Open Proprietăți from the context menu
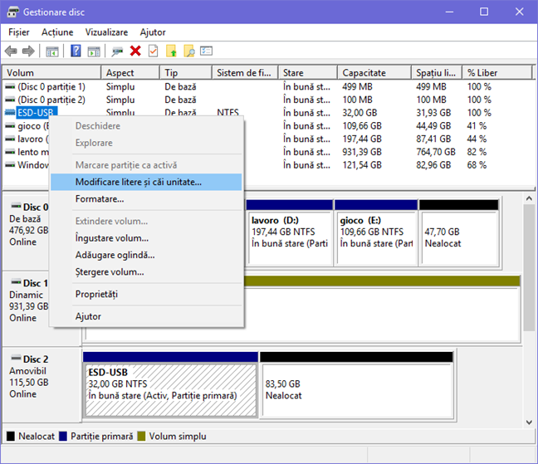538x464 pixels. [x=96, y=295]
